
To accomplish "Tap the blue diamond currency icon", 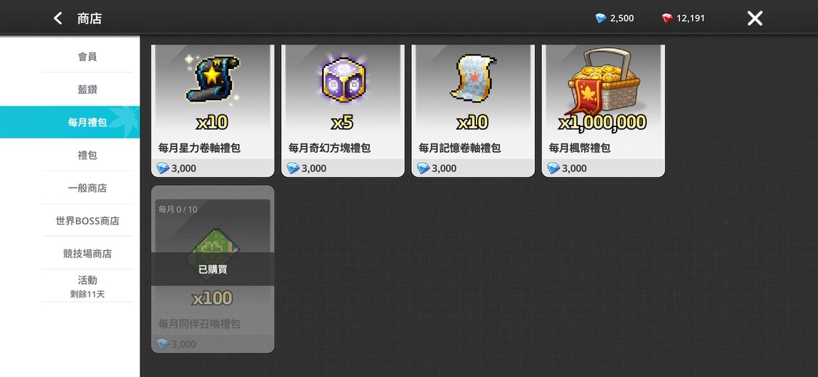I will click(x=601, y=18).
